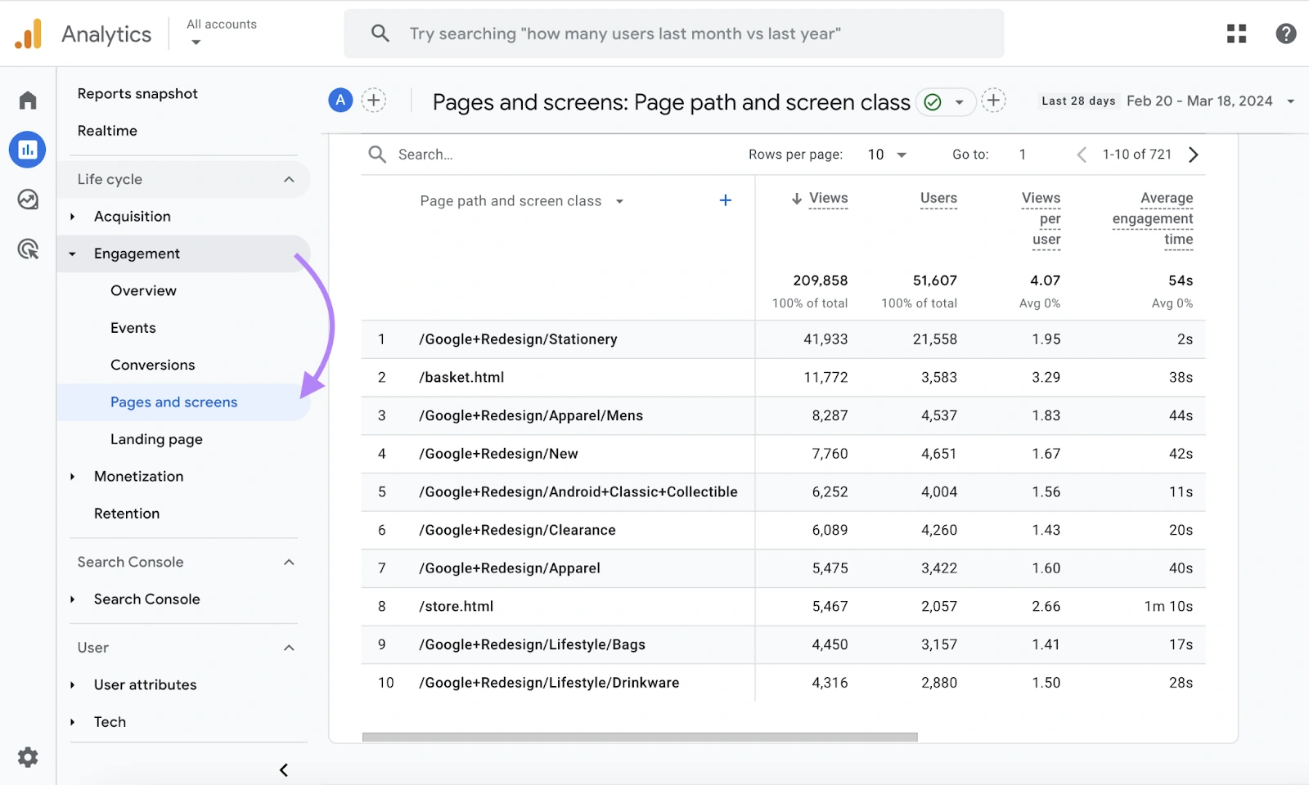Open the Retention report

click(x=127, y=514)
